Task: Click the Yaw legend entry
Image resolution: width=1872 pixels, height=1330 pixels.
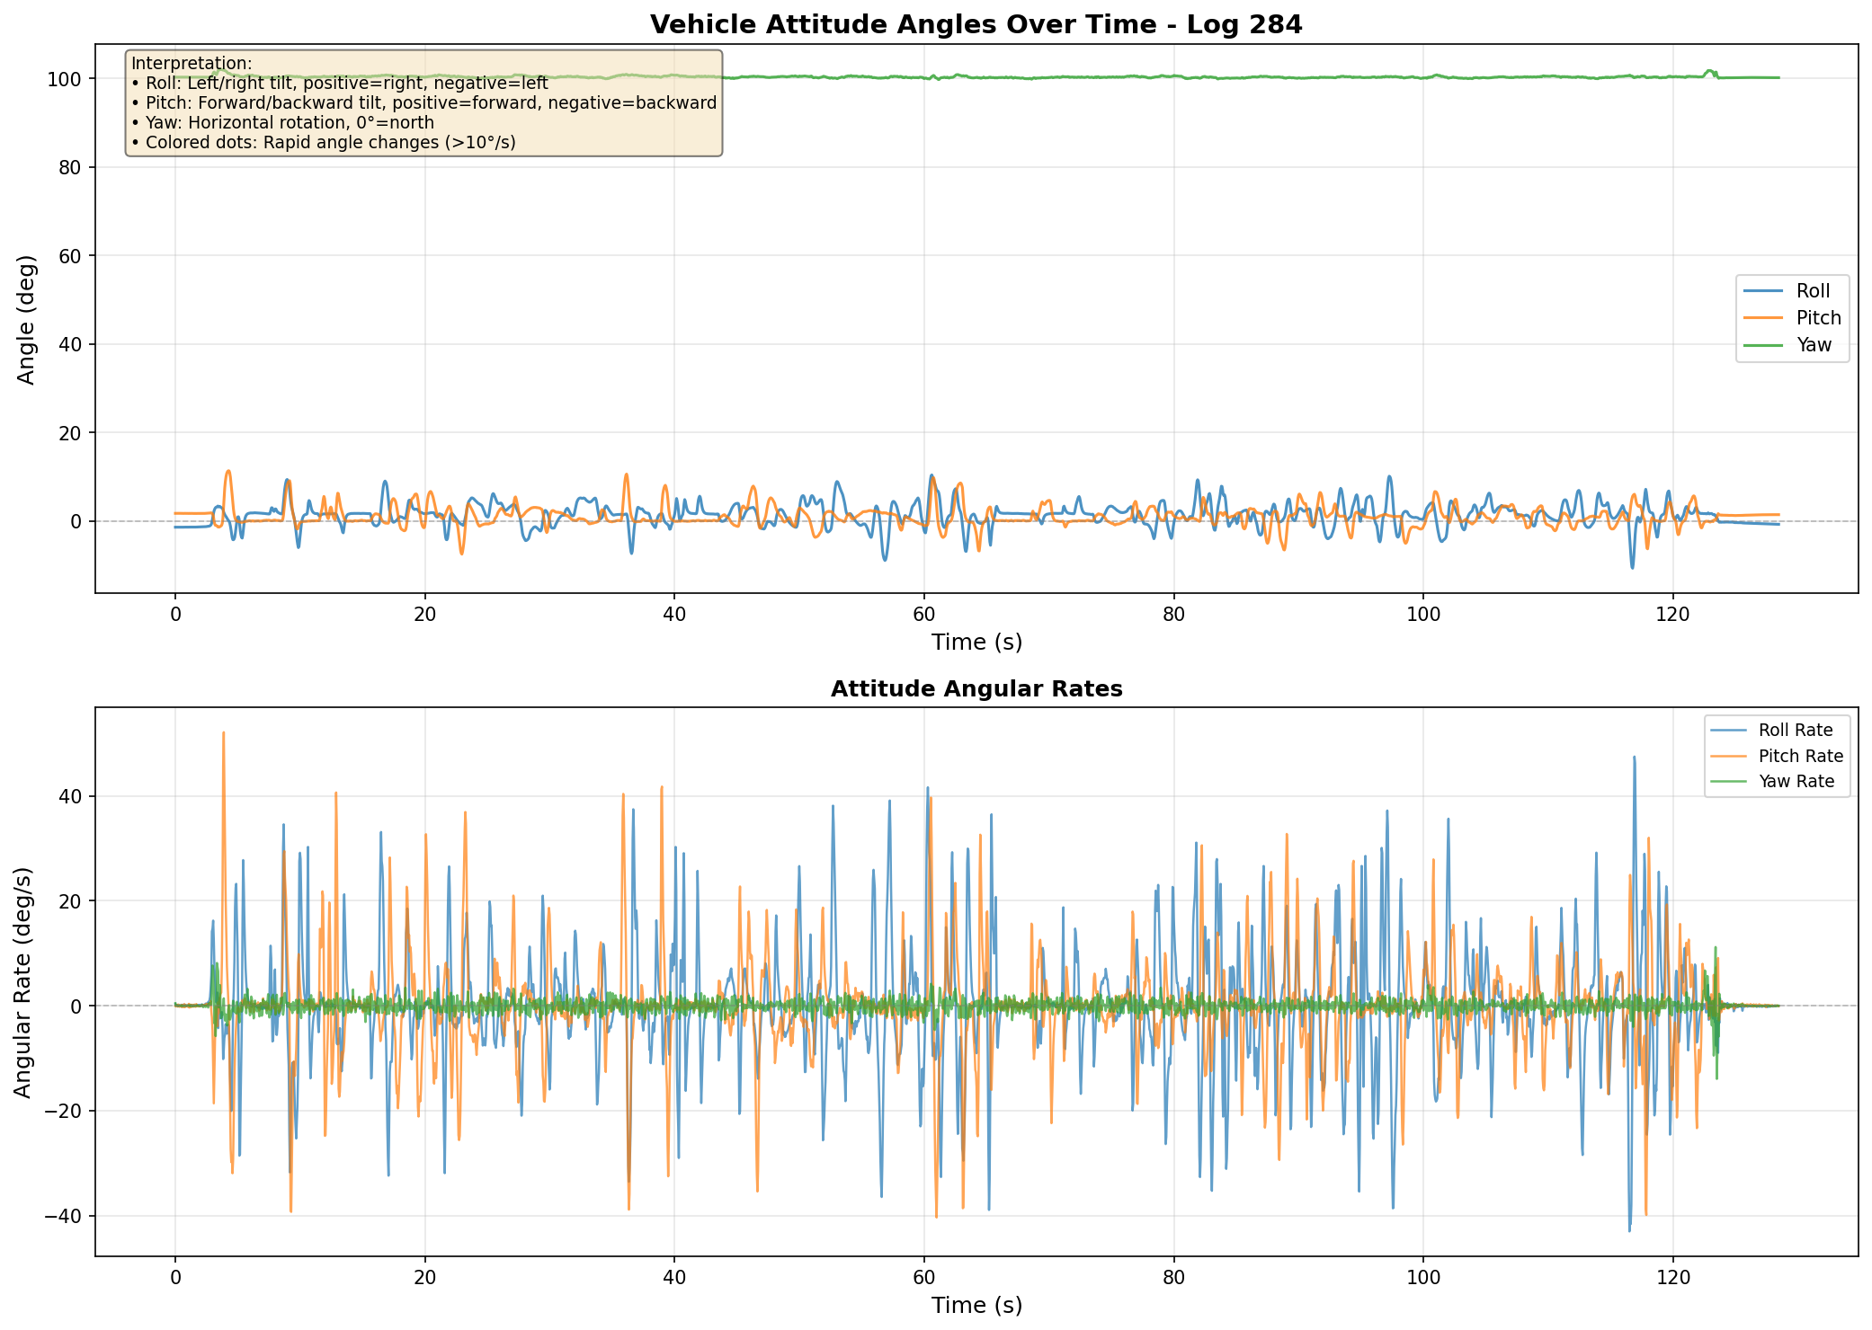Action: [1814, 345]
